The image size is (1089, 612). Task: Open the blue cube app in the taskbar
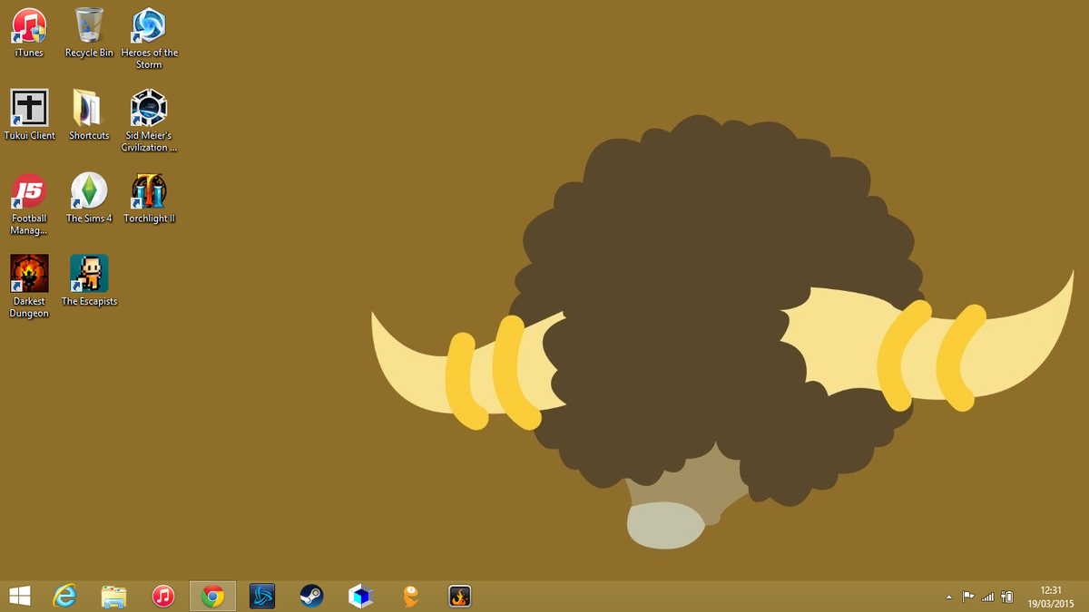(361, 596)
